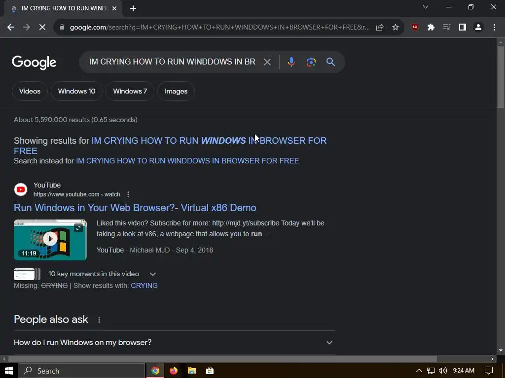Start voice search with the microphone icon
This screenshot has height=378, width=505.
(291, 62)
